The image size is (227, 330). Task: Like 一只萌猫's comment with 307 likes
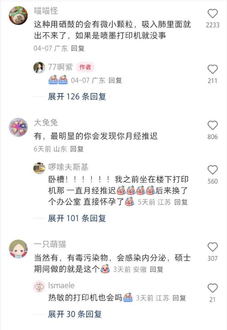click(213, 247)
